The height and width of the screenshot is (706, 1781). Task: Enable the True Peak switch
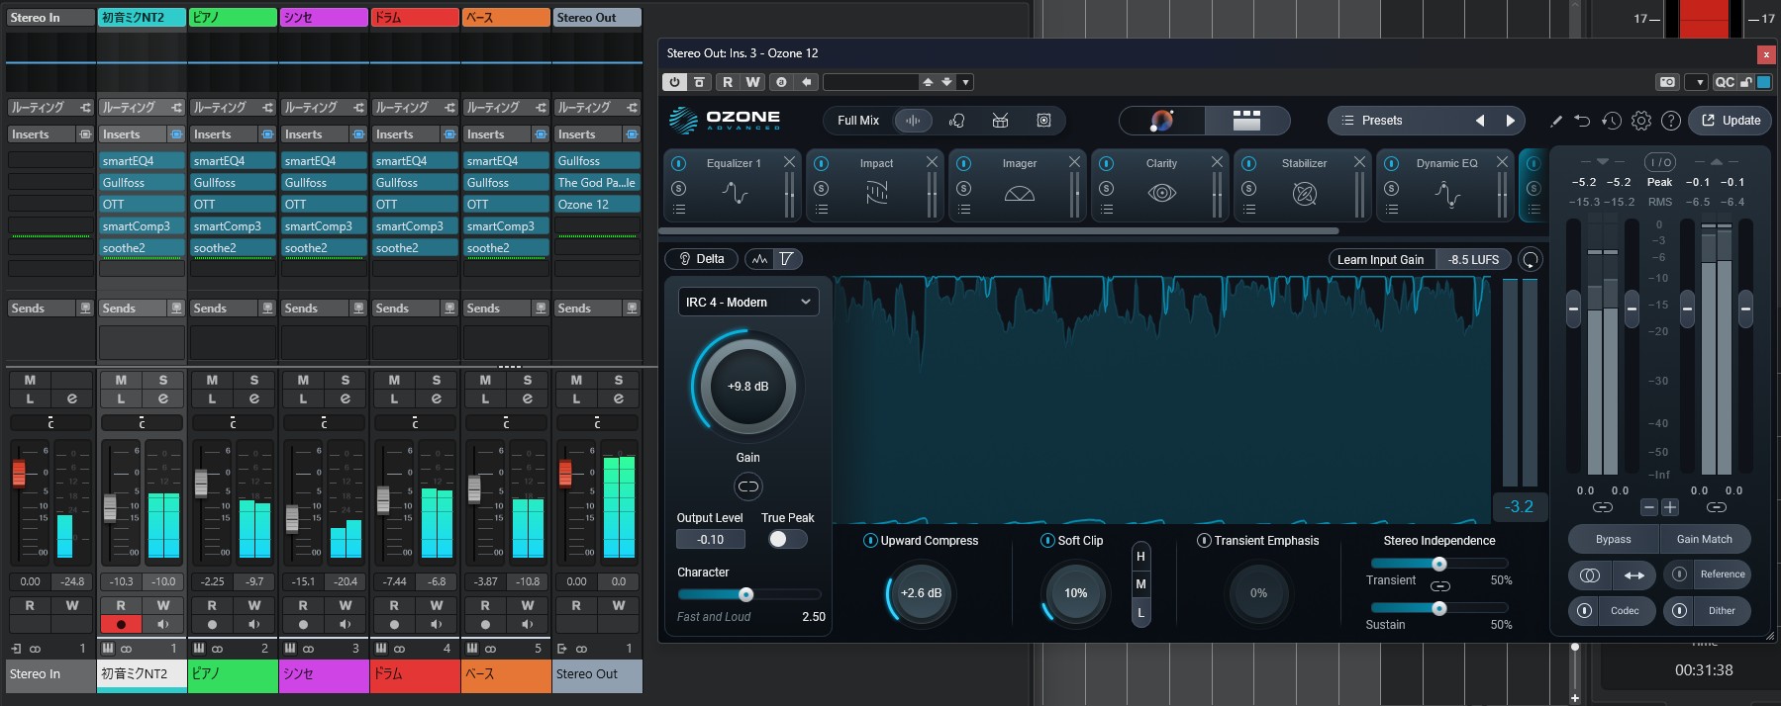(787, 539)
